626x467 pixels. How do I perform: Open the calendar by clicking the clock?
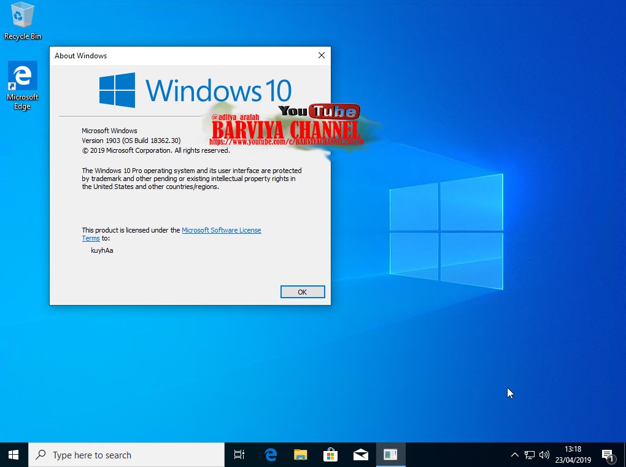tap(573, 454)
